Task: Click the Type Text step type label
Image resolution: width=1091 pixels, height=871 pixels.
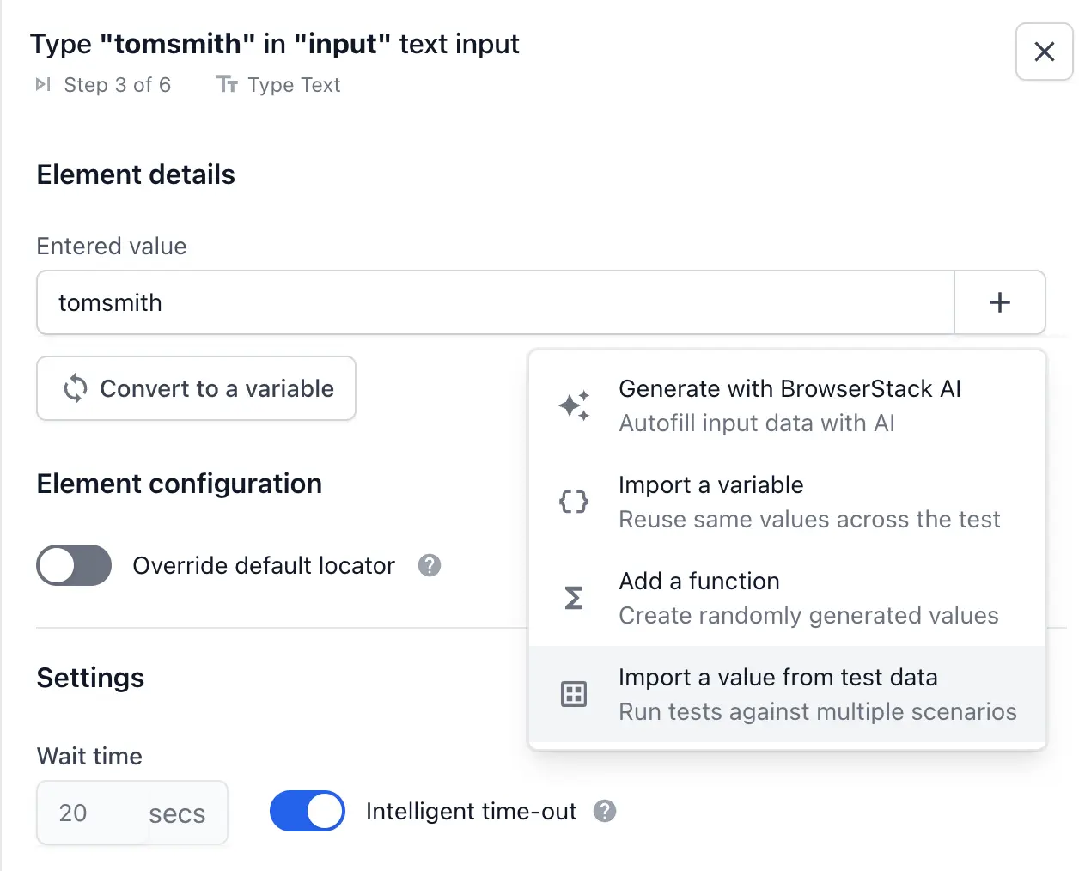Action: (x=293, y=84)
